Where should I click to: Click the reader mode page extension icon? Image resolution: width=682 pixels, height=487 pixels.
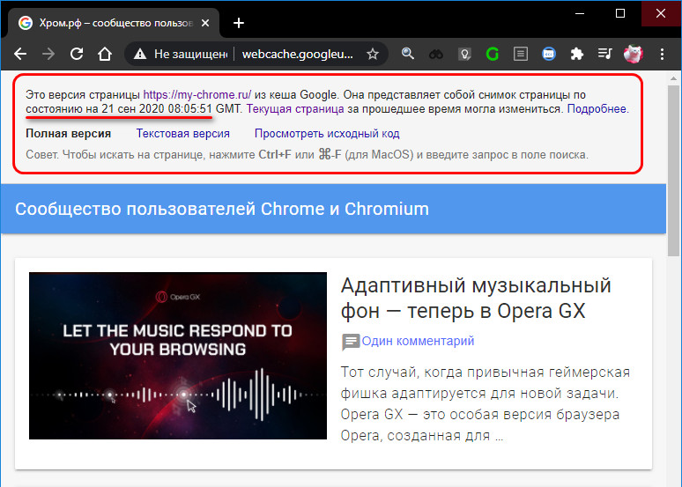[521, 54]
